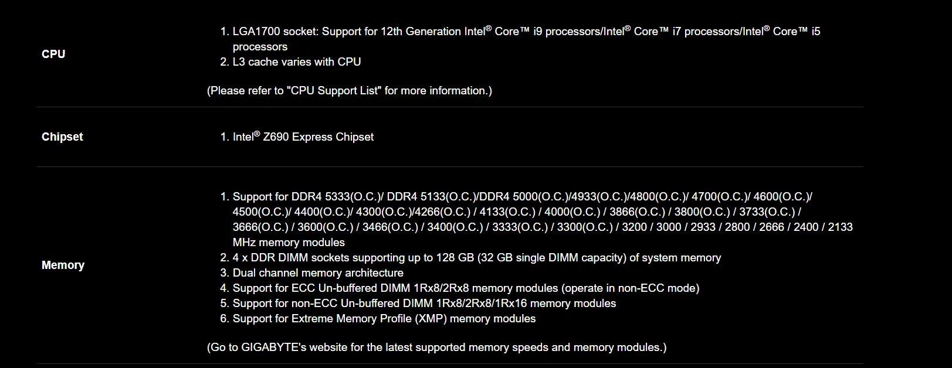
Task: Click the non-ECC Un-buffered DIMM support line
Action: (425, 303)
